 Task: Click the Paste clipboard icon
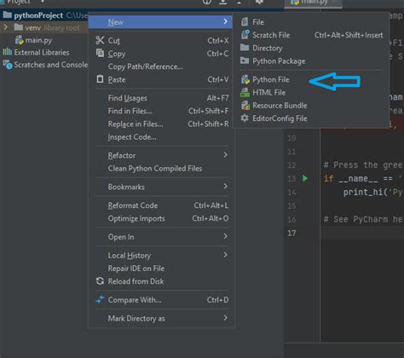point(100,78)
